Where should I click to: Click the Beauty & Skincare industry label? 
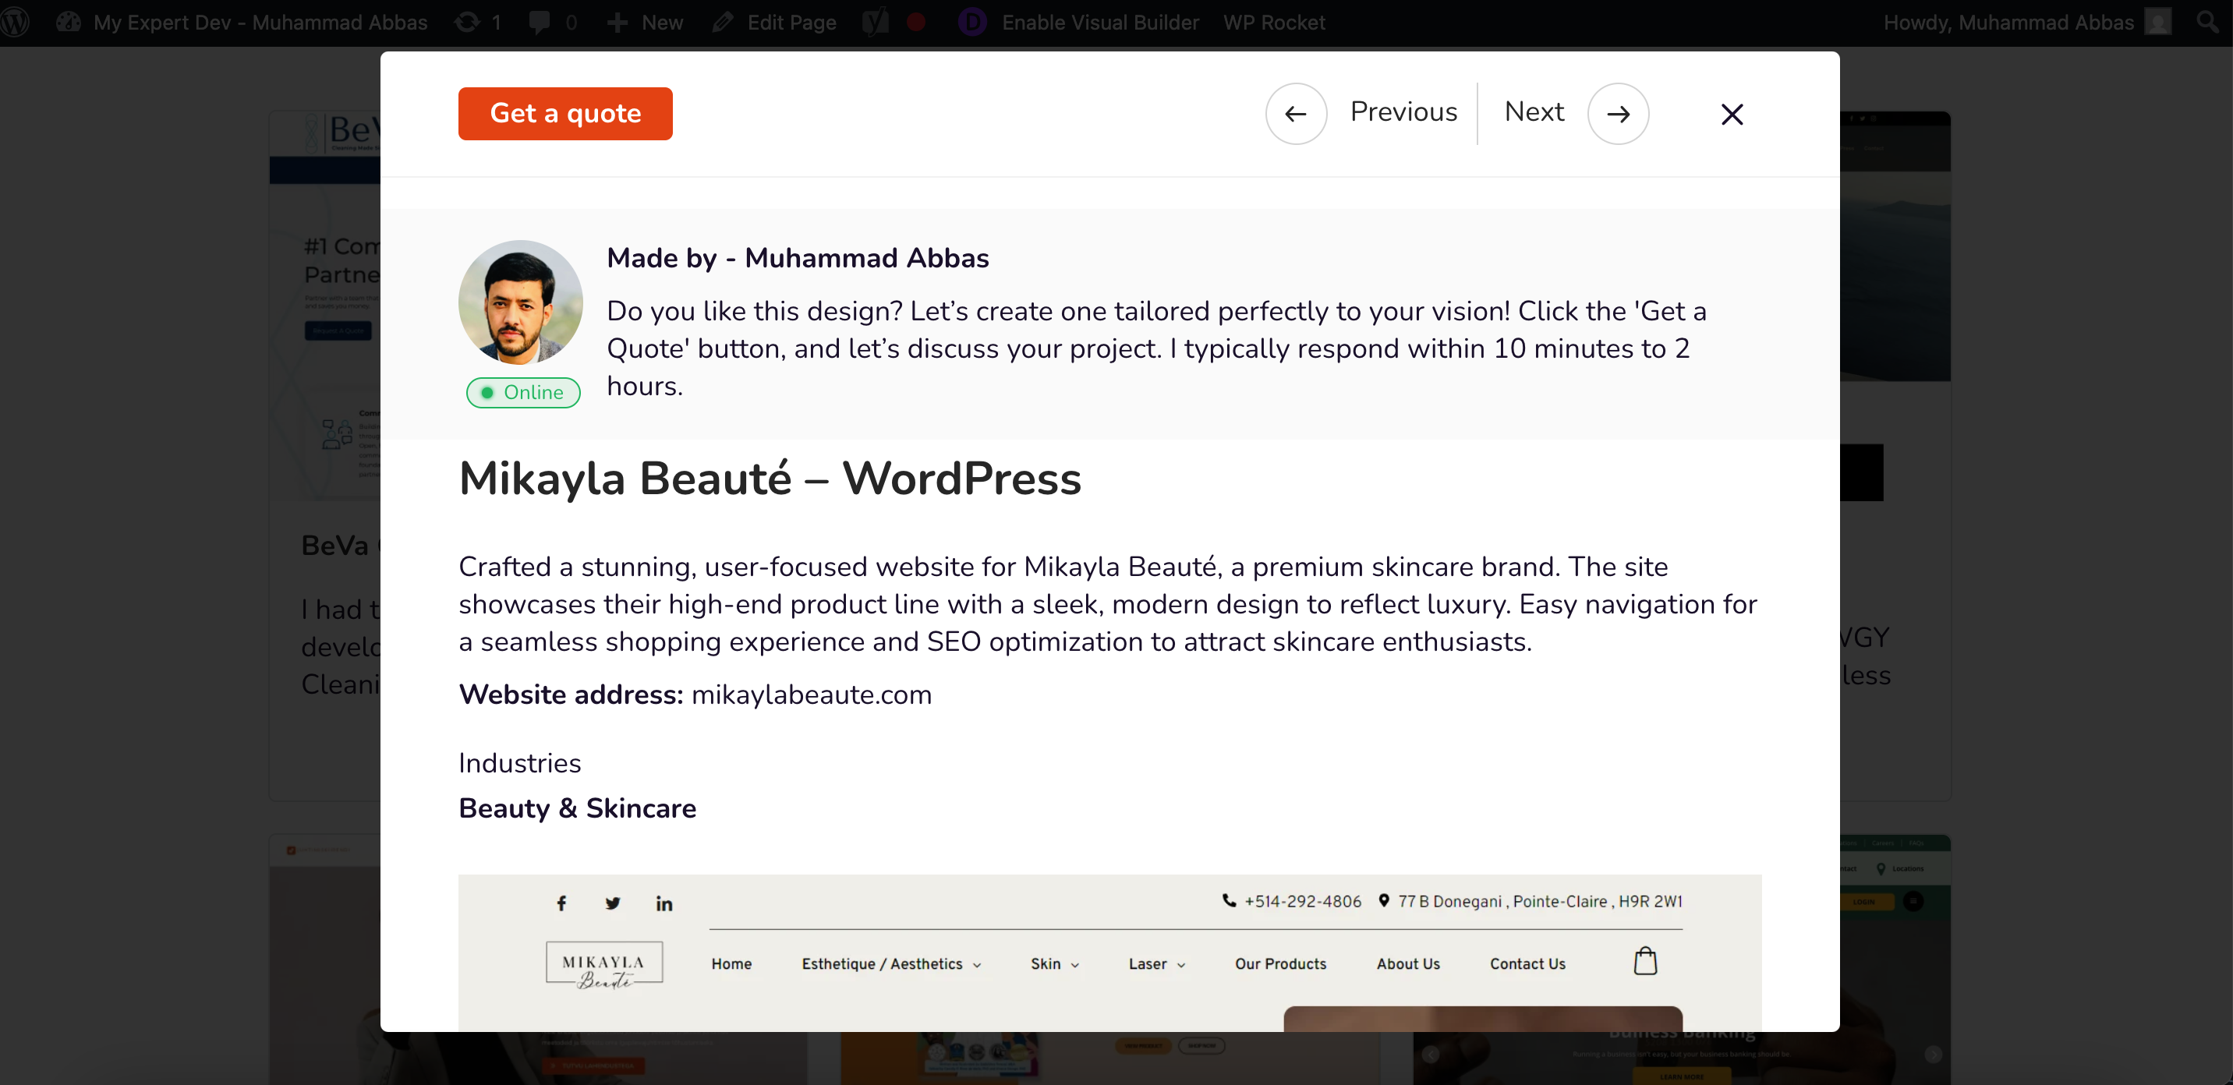(x=577, y=808)
